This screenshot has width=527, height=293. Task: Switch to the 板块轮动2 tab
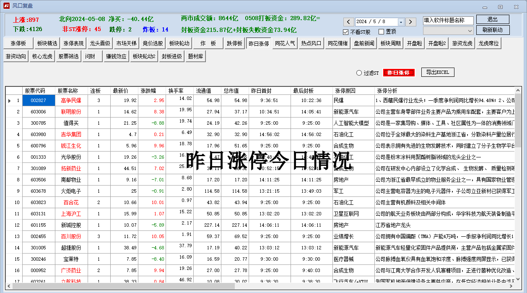point(144,56)
